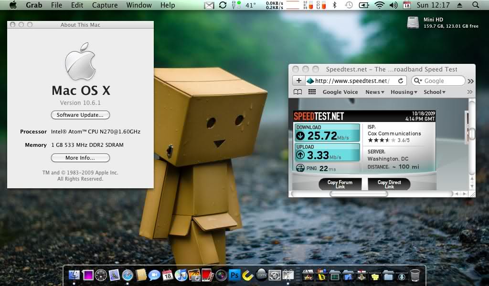489x286 pixels.
Task: Click the Speedtest star rating
Action: pyautogui.click(x=382, y=140)
